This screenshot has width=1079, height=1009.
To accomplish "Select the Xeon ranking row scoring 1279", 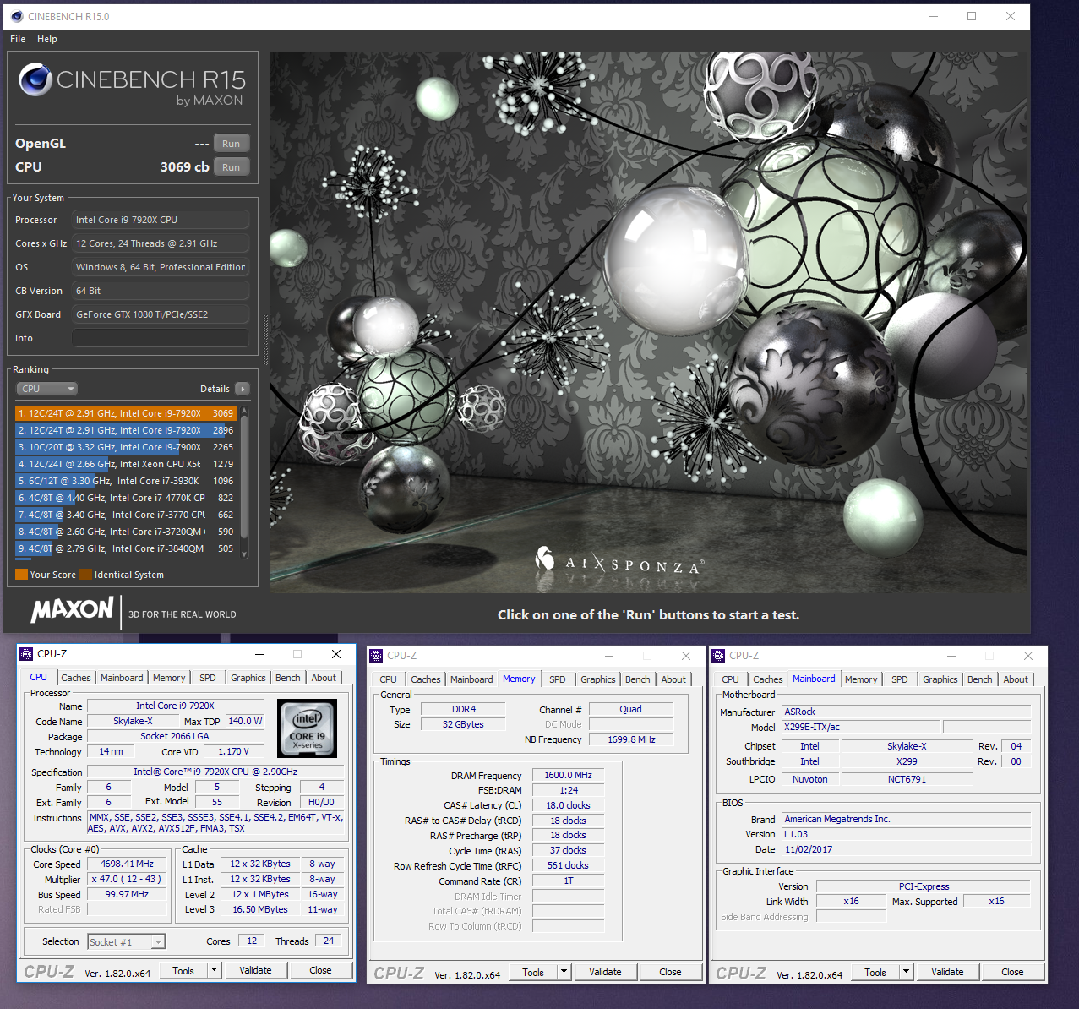I will 126,464.
